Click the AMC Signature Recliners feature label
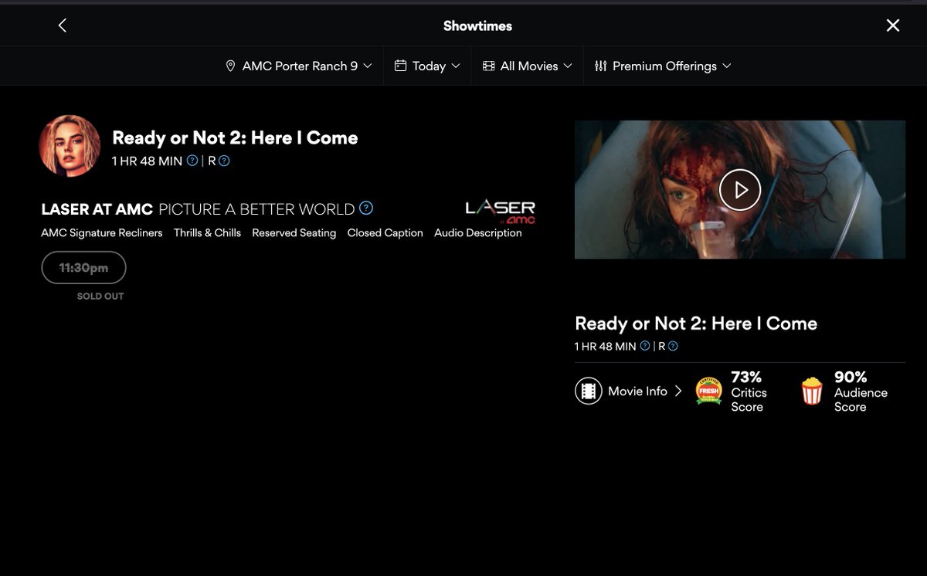Image resolution: width=927 pixels, height=576 pixels. 102,232
